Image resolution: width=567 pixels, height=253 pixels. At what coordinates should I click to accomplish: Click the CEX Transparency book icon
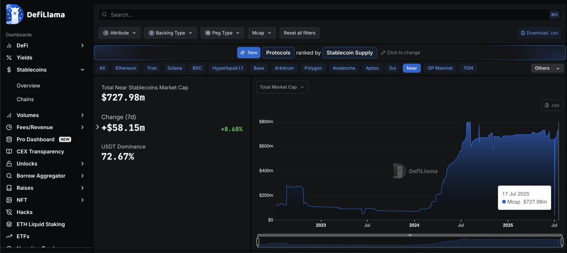click(x=9, y=152)
